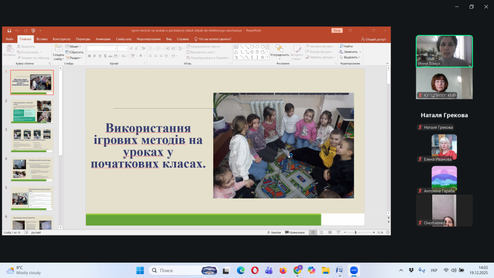Click the Bold formatting icon
Viewport: 494px width, 278px height.
[89, 56]
